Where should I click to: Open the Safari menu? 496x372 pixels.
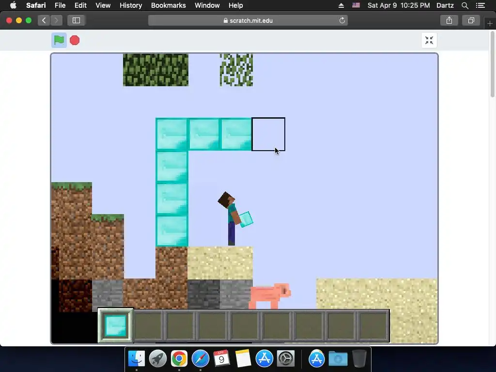click(x=36, y=5)
